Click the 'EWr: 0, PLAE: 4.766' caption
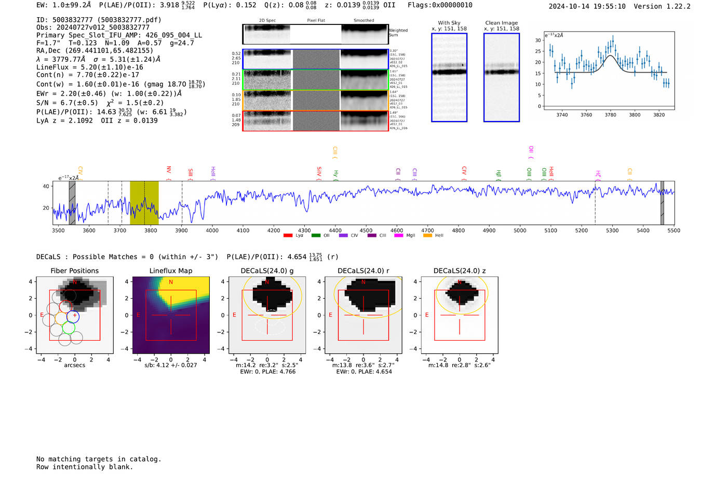Viewport: 727px width, 495px height. [268, 371]
